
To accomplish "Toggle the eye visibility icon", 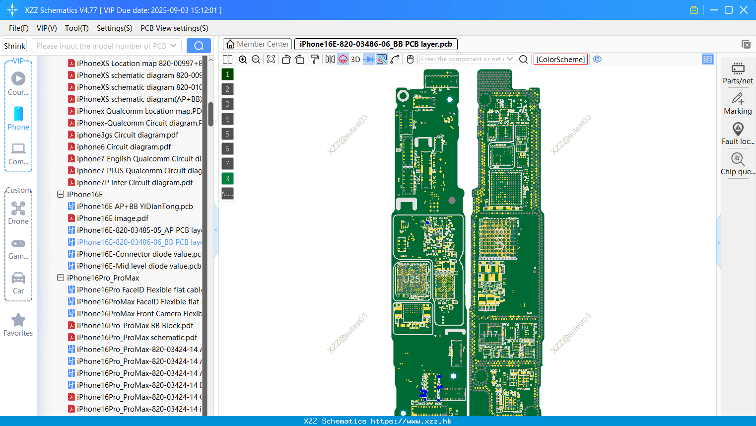I will pos(597,59).
